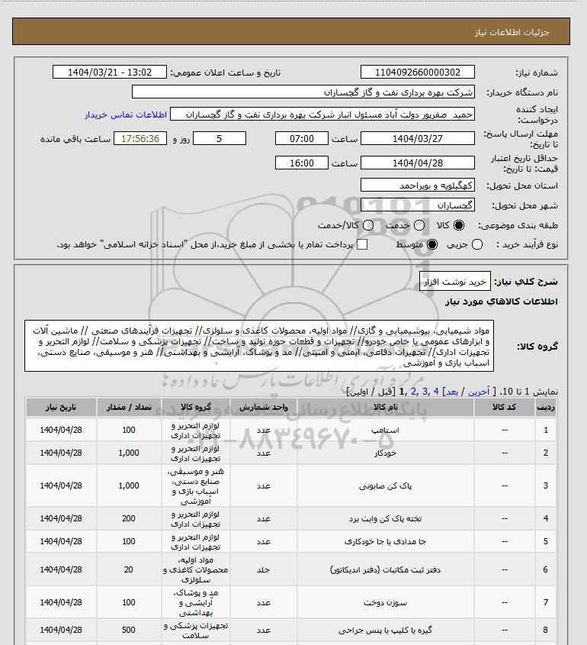
Task: Select the تخته پاک کن وایت برد item
Action: (x=385, y=519)
